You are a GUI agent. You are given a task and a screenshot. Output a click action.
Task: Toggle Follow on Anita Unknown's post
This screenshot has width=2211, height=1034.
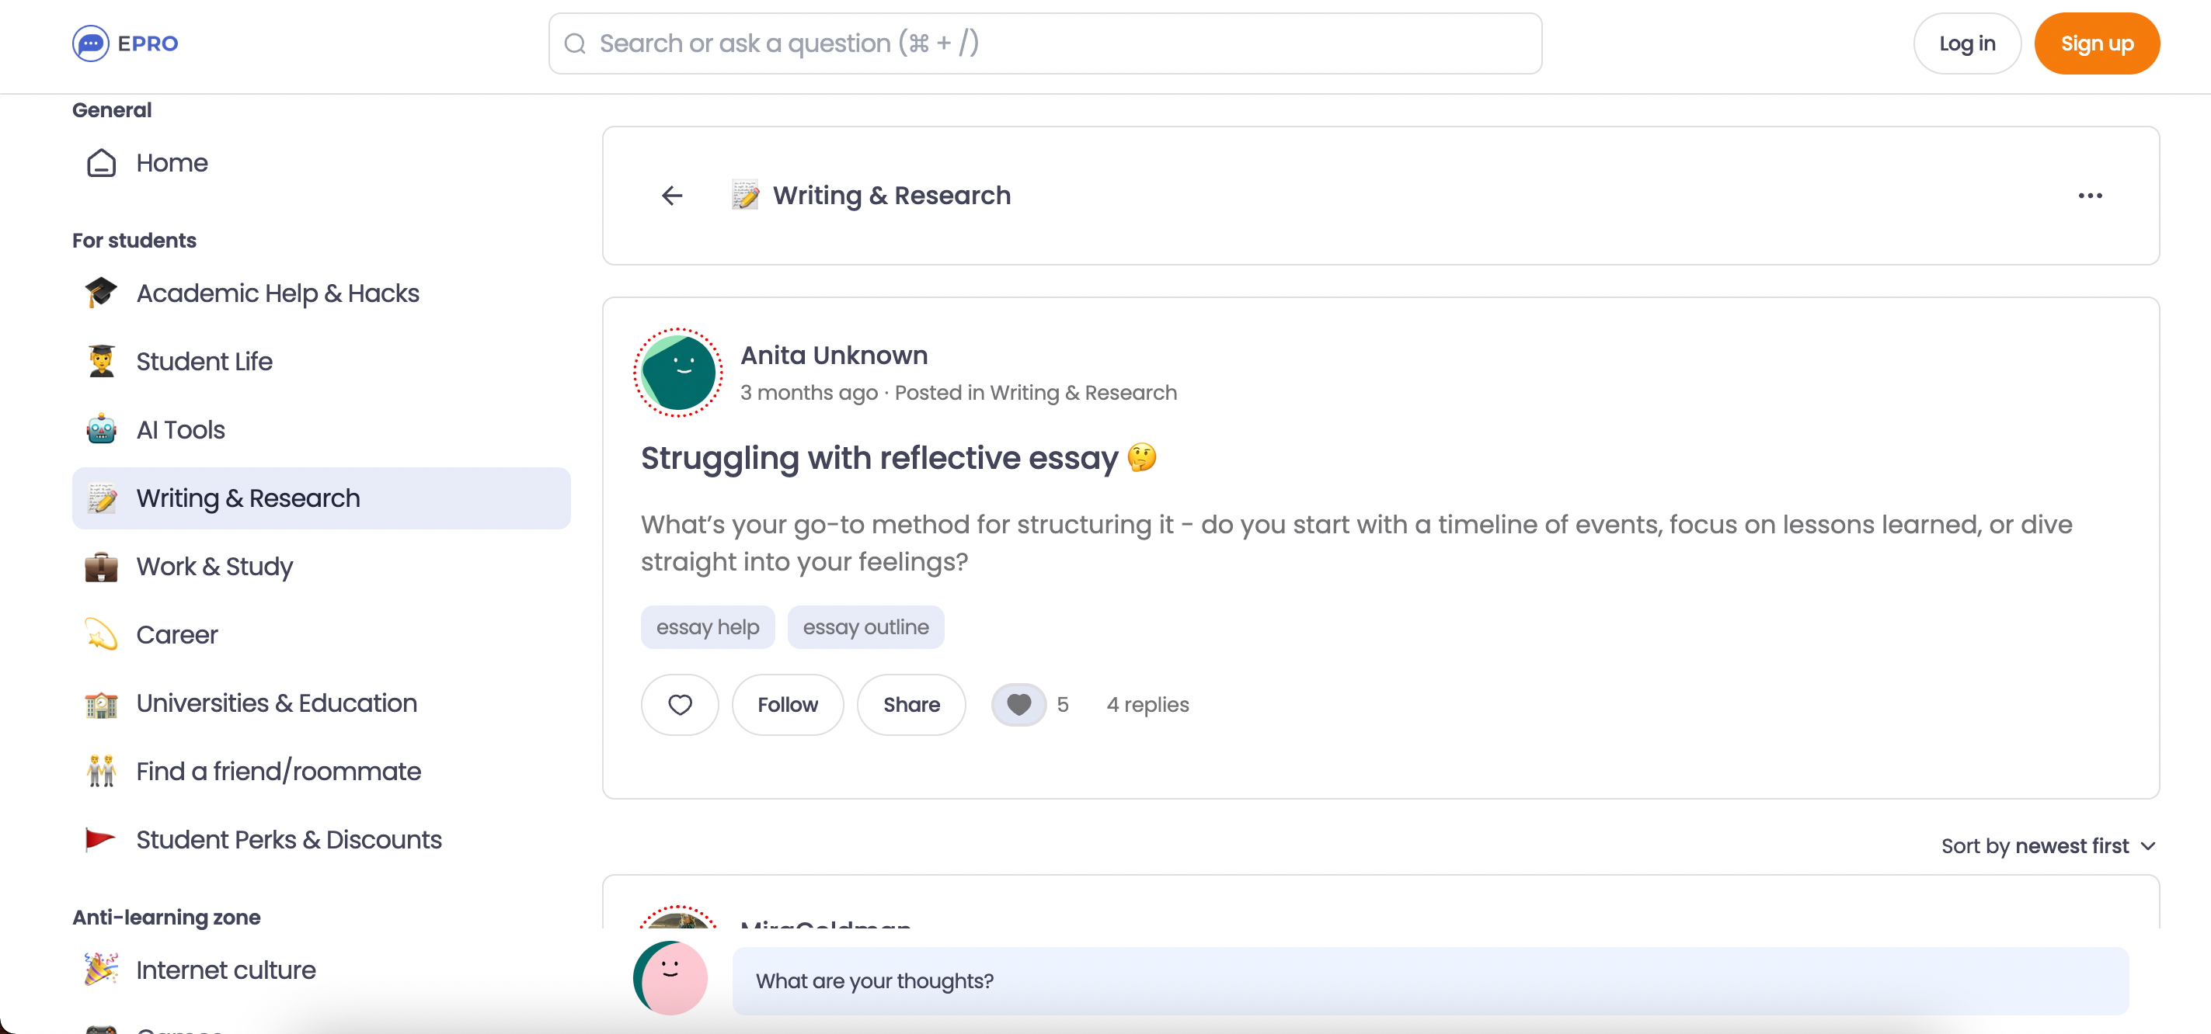(787, 705)
